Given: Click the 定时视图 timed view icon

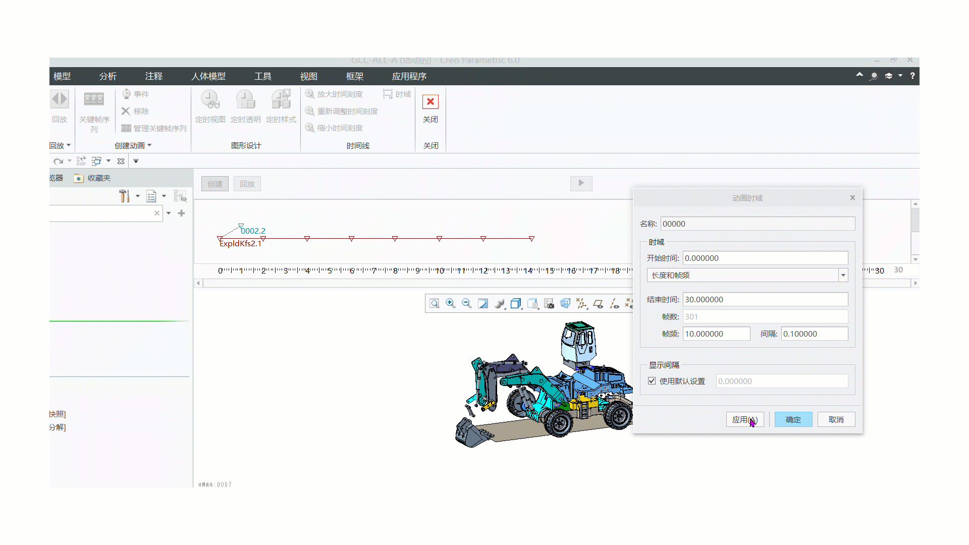Looking at the screenshot, I should click(210, 99).
